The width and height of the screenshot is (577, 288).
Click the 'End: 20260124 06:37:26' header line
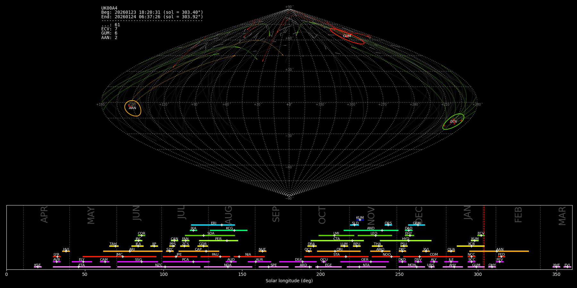pyautogui.click(x=152, y=17)
